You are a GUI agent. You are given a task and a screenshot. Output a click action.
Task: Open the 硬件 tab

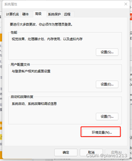(26, 14)
